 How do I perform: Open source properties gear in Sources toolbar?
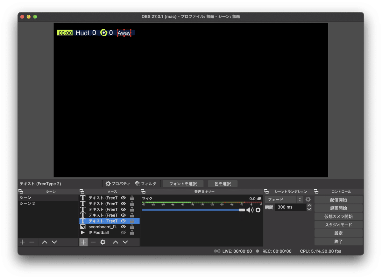103,242
